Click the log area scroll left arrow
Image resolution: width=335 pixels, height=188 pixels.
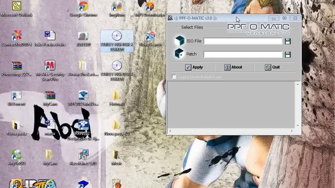(170, 131)
